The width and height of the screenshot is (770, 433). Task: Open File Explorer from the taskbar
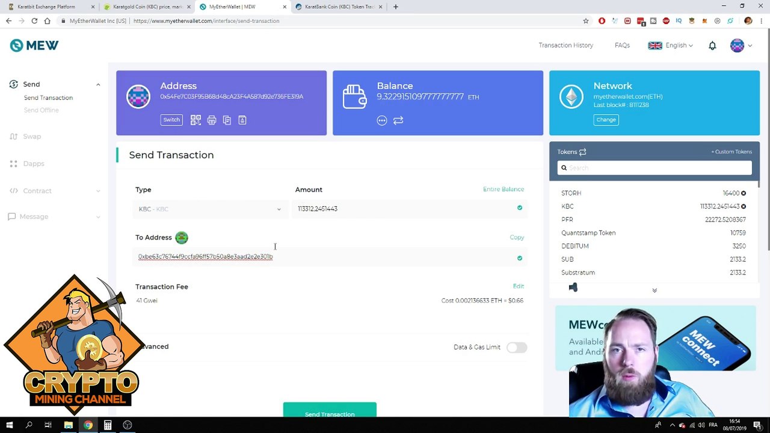click(69, 425)
